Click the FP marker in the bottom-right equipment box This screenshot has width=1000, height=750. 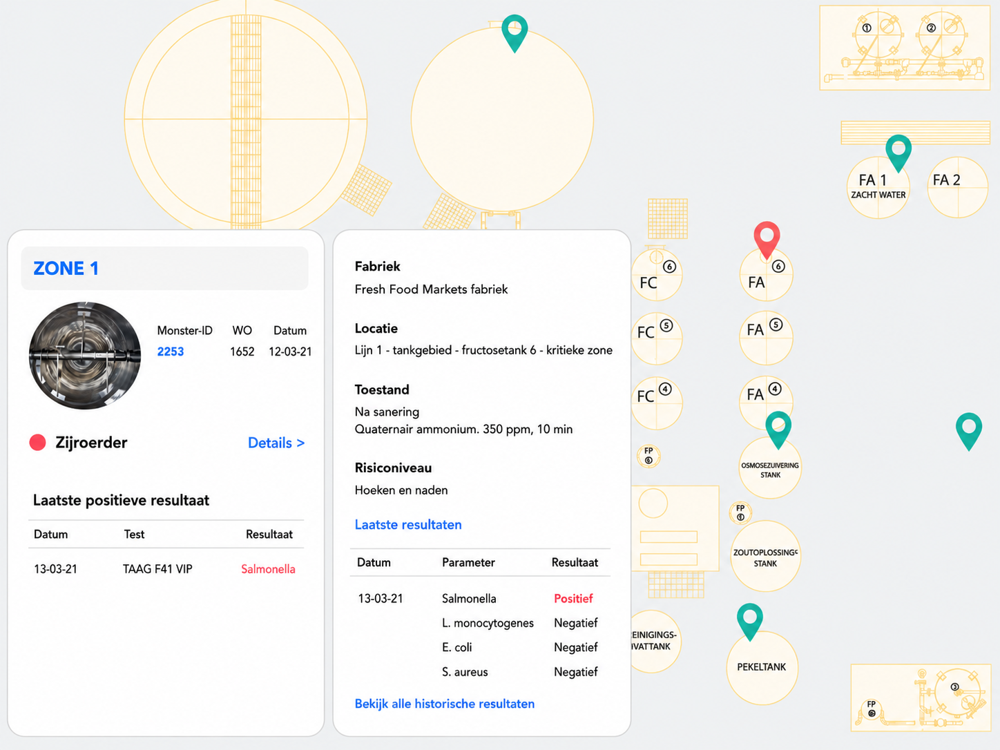coord(872,709)
